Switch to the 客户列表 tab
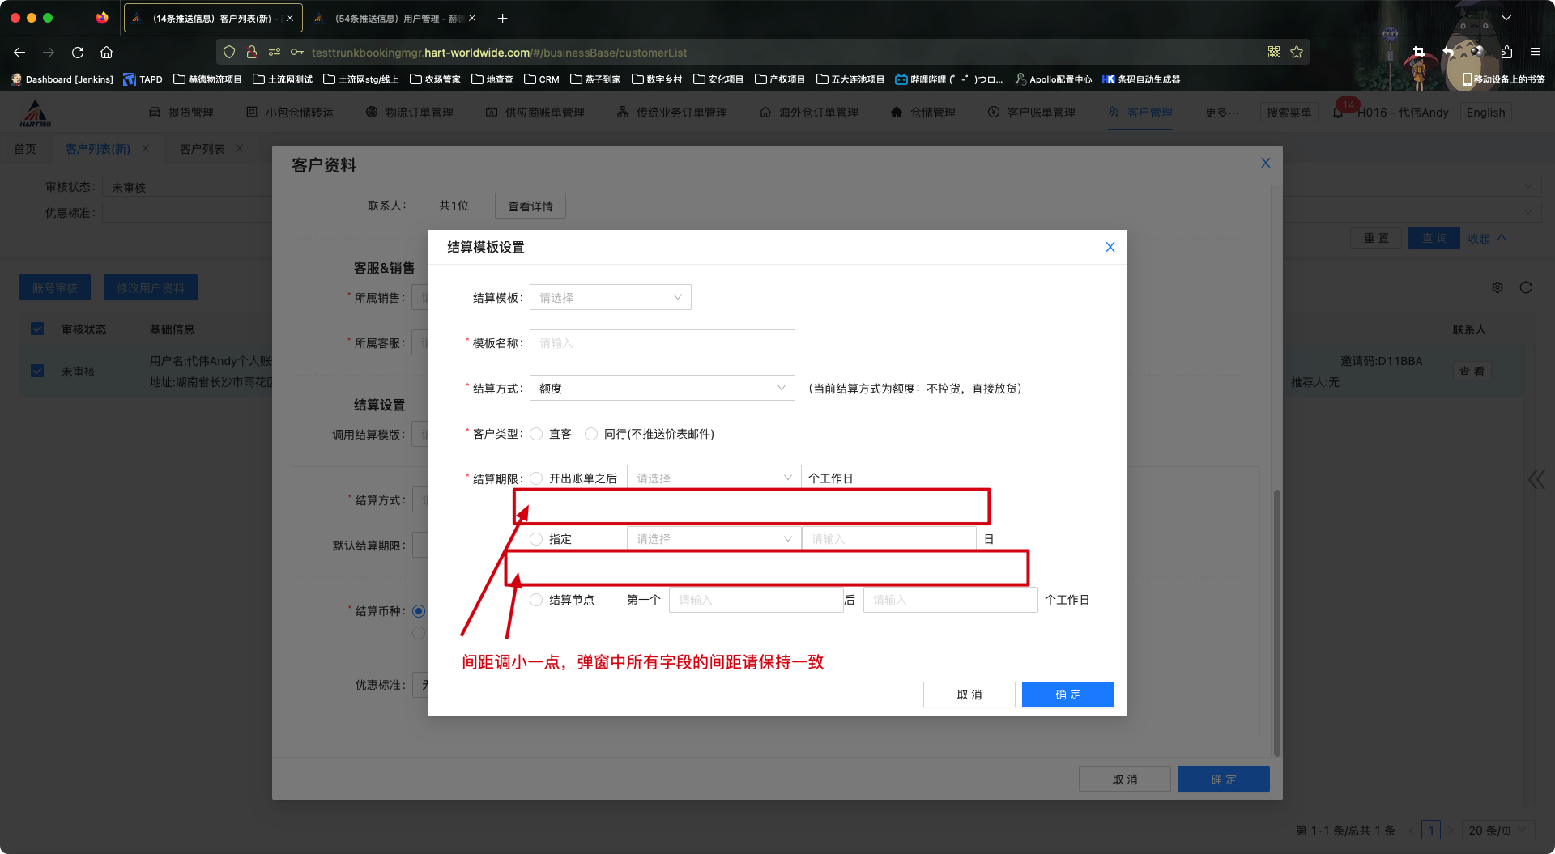This screenshot has width=1555, height=854. [x=202, y=149]
